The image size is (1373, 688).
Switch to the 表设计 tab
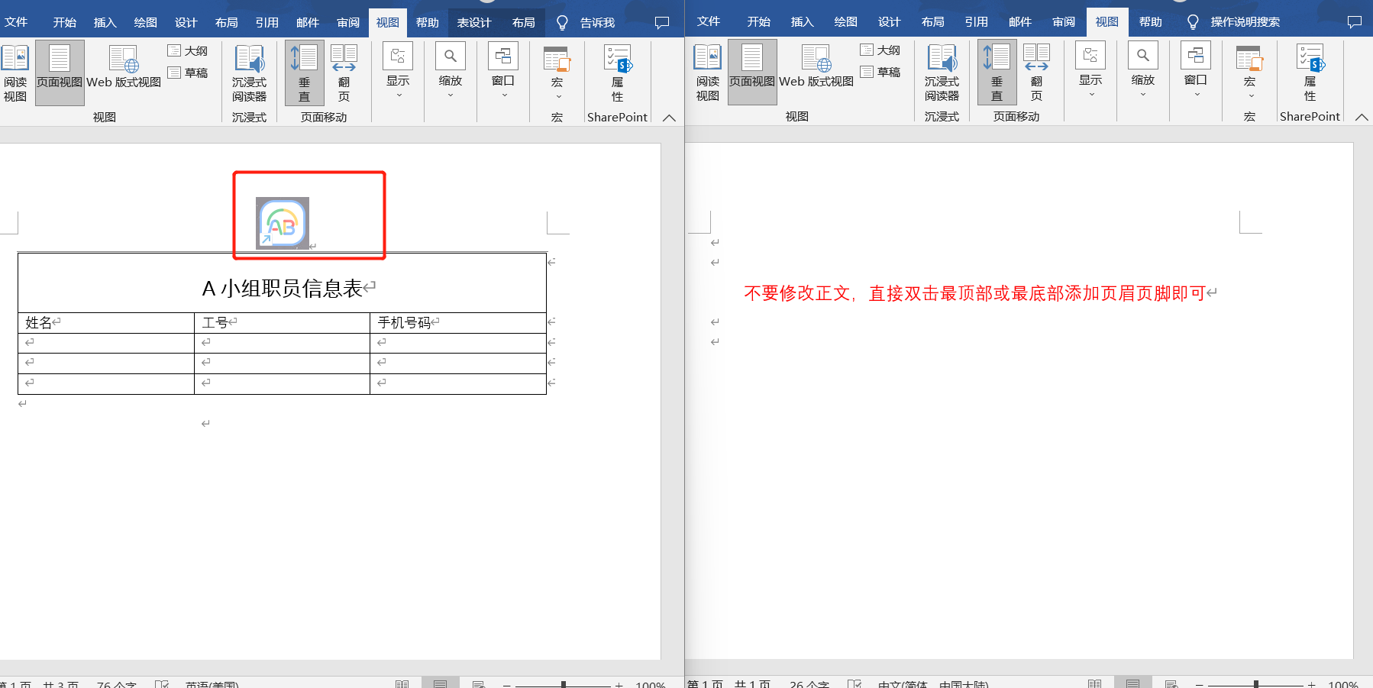point(473,22)
